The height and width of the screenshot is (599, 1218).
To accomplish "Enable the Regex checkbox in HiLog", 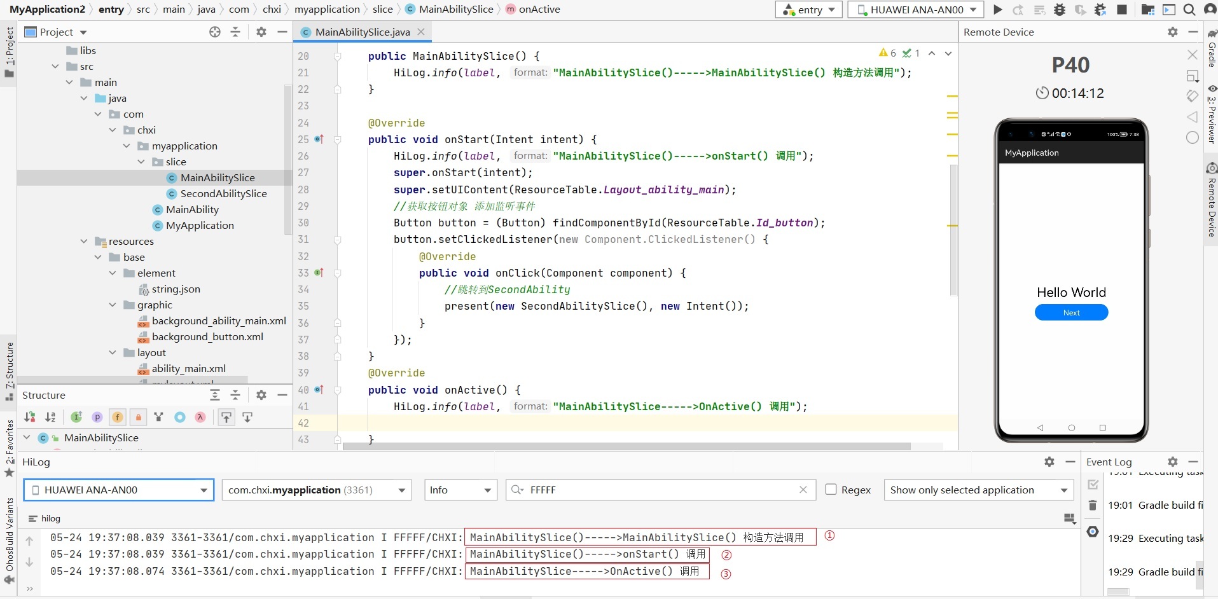I will pos(831,490).
